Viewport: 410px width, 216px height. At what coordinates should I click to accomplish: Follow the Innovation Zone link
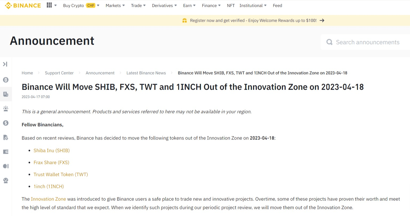tap(48, 199)
